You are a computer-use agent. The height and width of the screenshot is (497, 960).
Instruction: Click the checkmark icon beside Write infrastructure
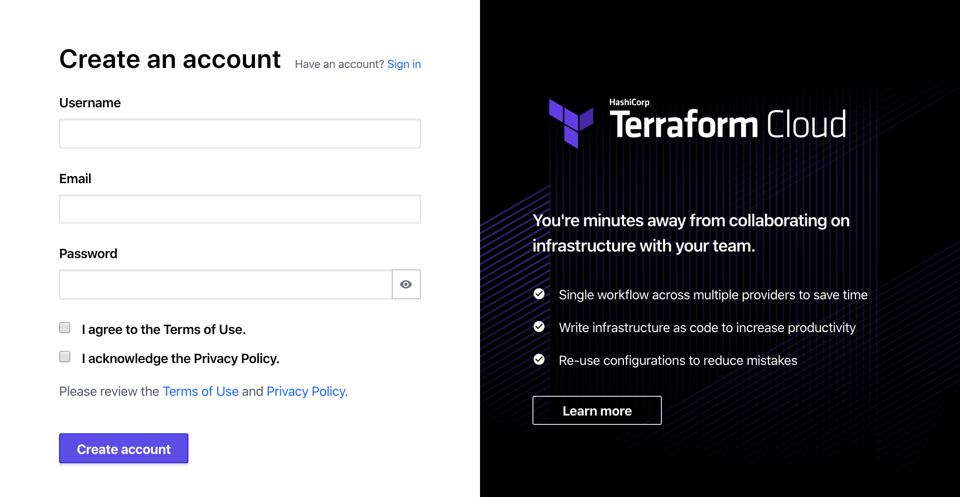point(539,326)
